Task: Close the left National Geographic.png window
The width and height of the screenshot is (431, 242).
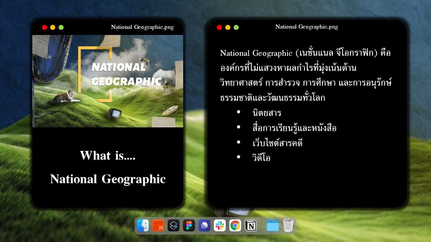Action: point(44,28)
